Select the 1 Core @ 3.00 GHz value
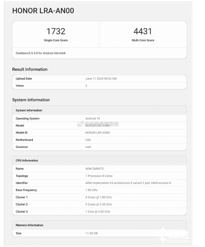Image resolution: width=205 pixels, height=247 pixels. [98, 212]
